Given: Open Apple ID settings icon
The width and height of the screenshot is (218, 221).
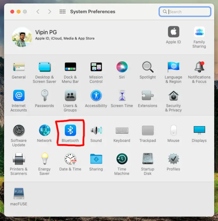Looking at the screenshot, I should tap(173, 32).
